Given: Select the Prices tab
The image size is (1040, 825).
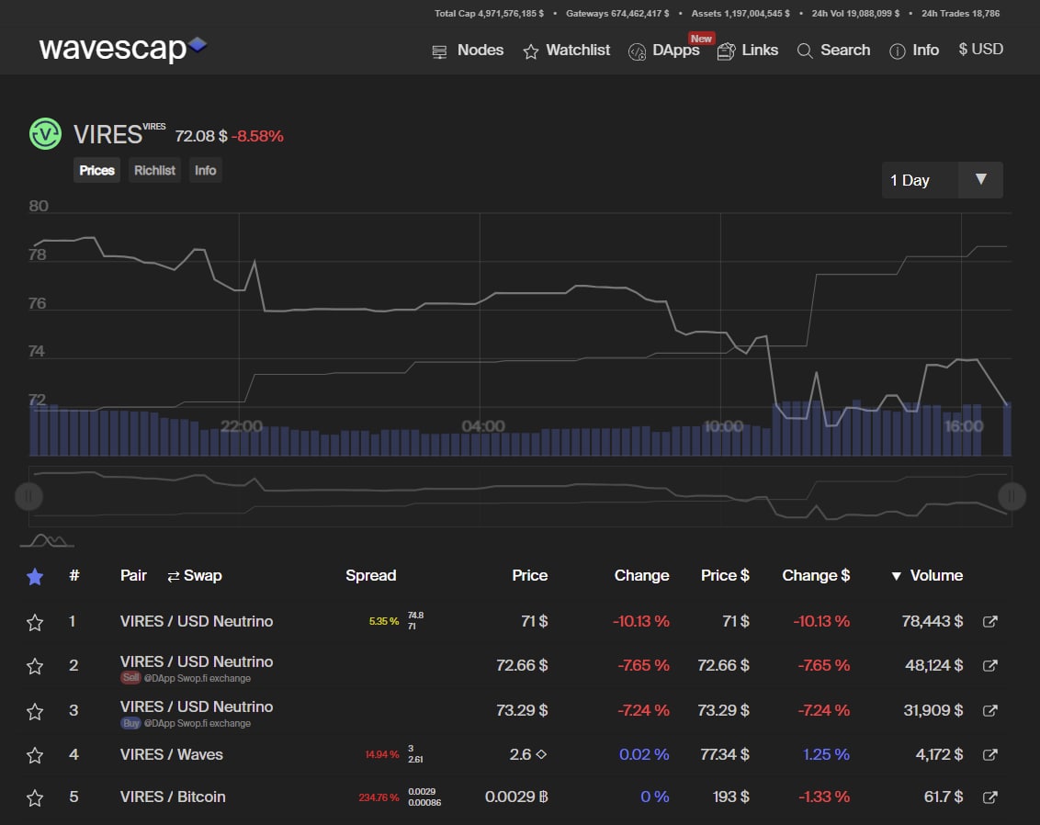Looking at the screenshot, I should 96,171.
